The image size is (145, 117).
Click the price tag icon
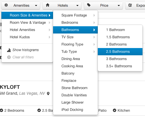tap(89, 5)
